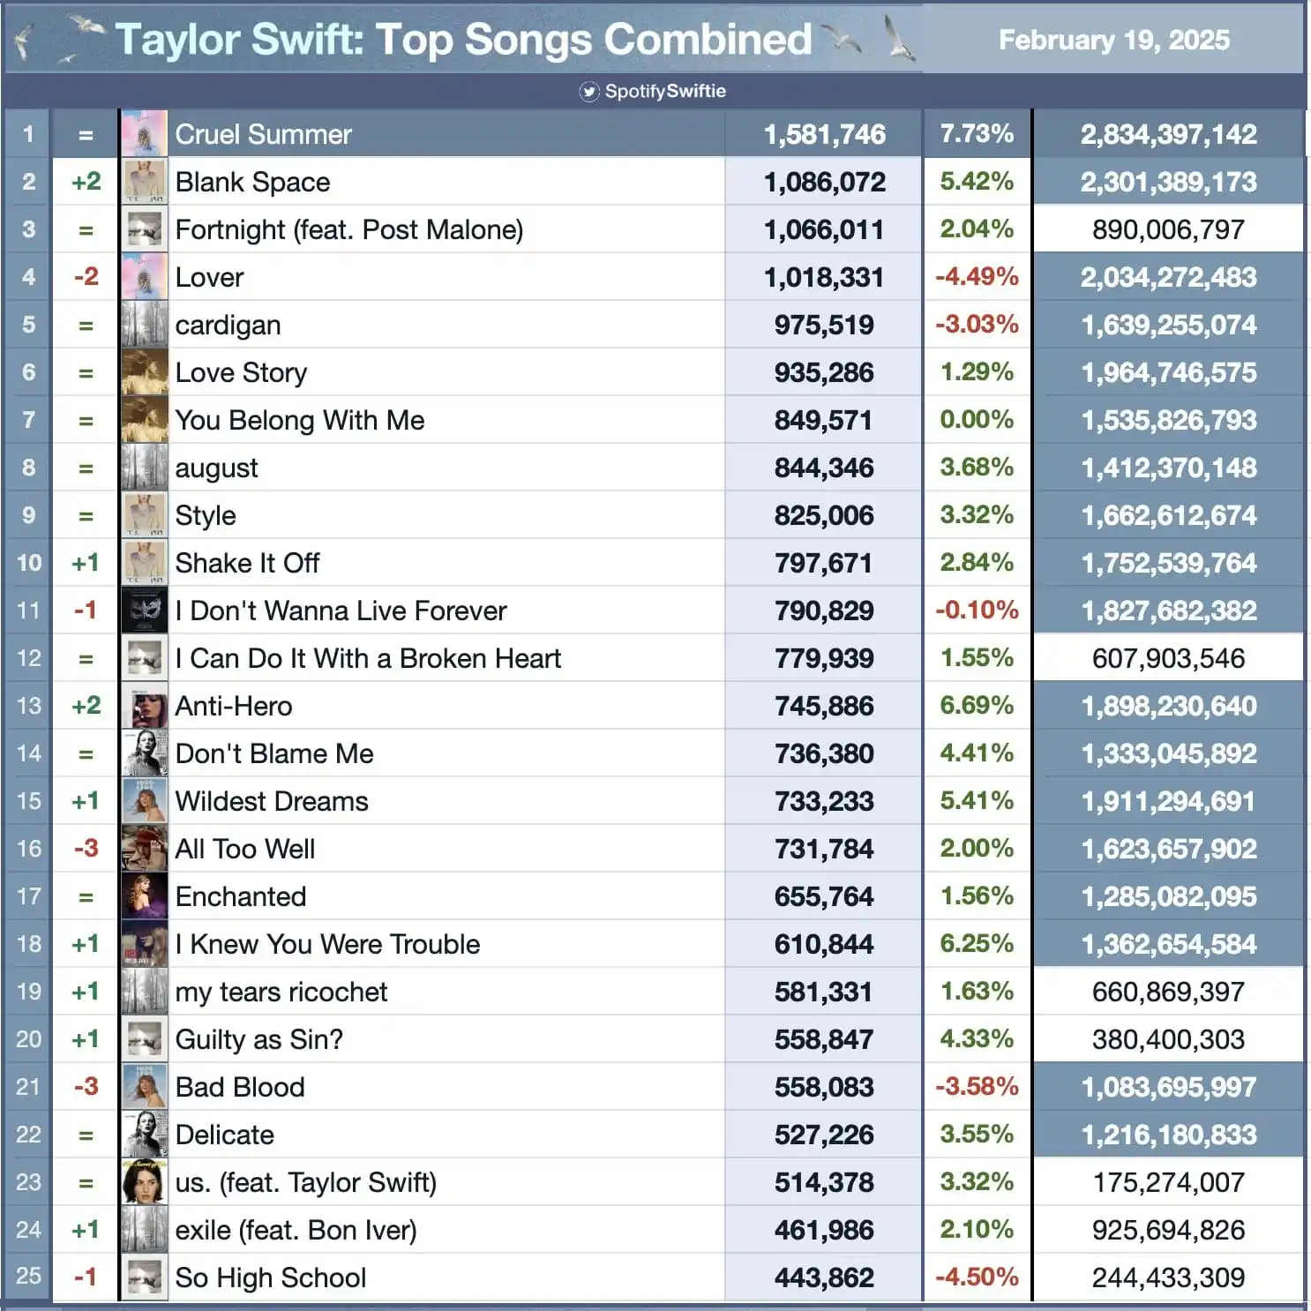Click the us. (feat. Taylor Swift) cover
The image size is (1311, 1311).
click(x=144, y=1182)
